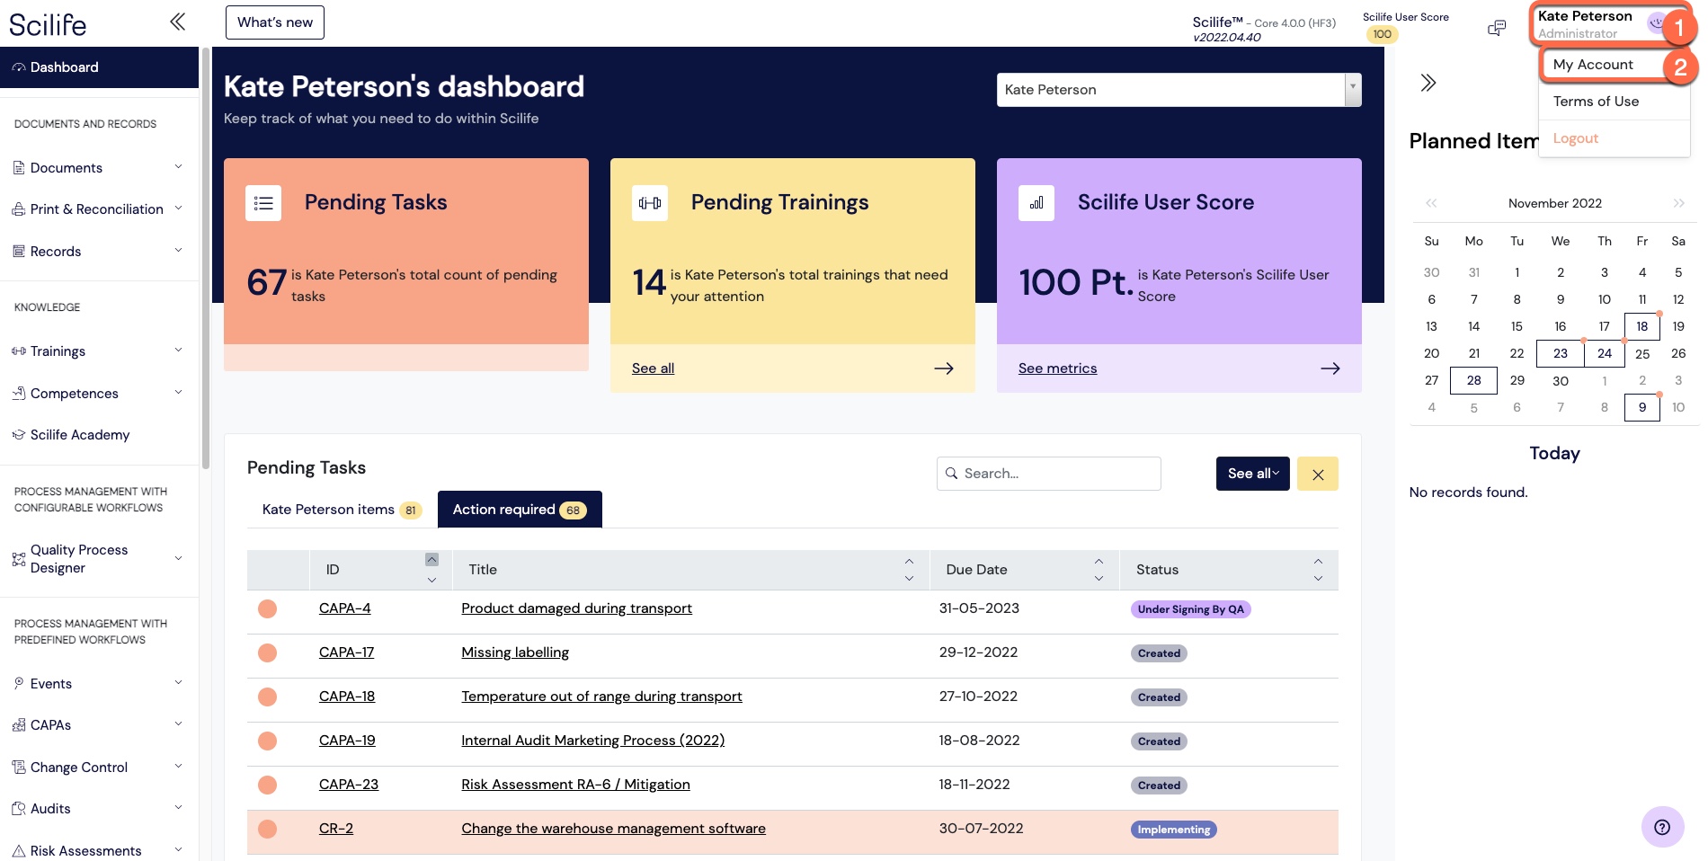Close Pending Tasks with yellow X button
Image resolution: width=1708 pixels, height=861 pixels.
click(x=1318, y=474)
